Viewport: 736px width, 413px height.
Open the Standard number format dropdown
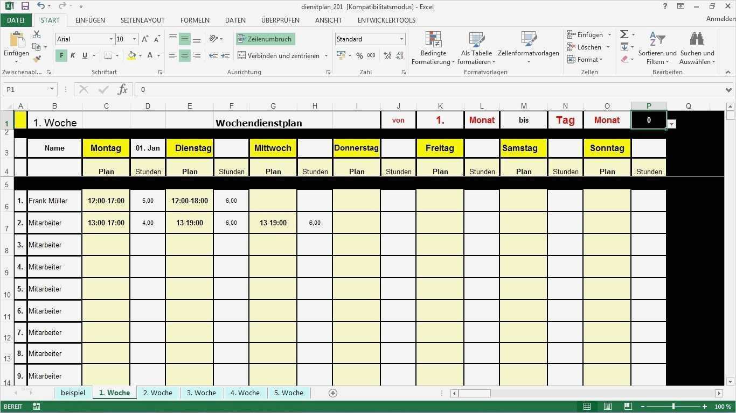pyautogui.click(x=401, y=39)
